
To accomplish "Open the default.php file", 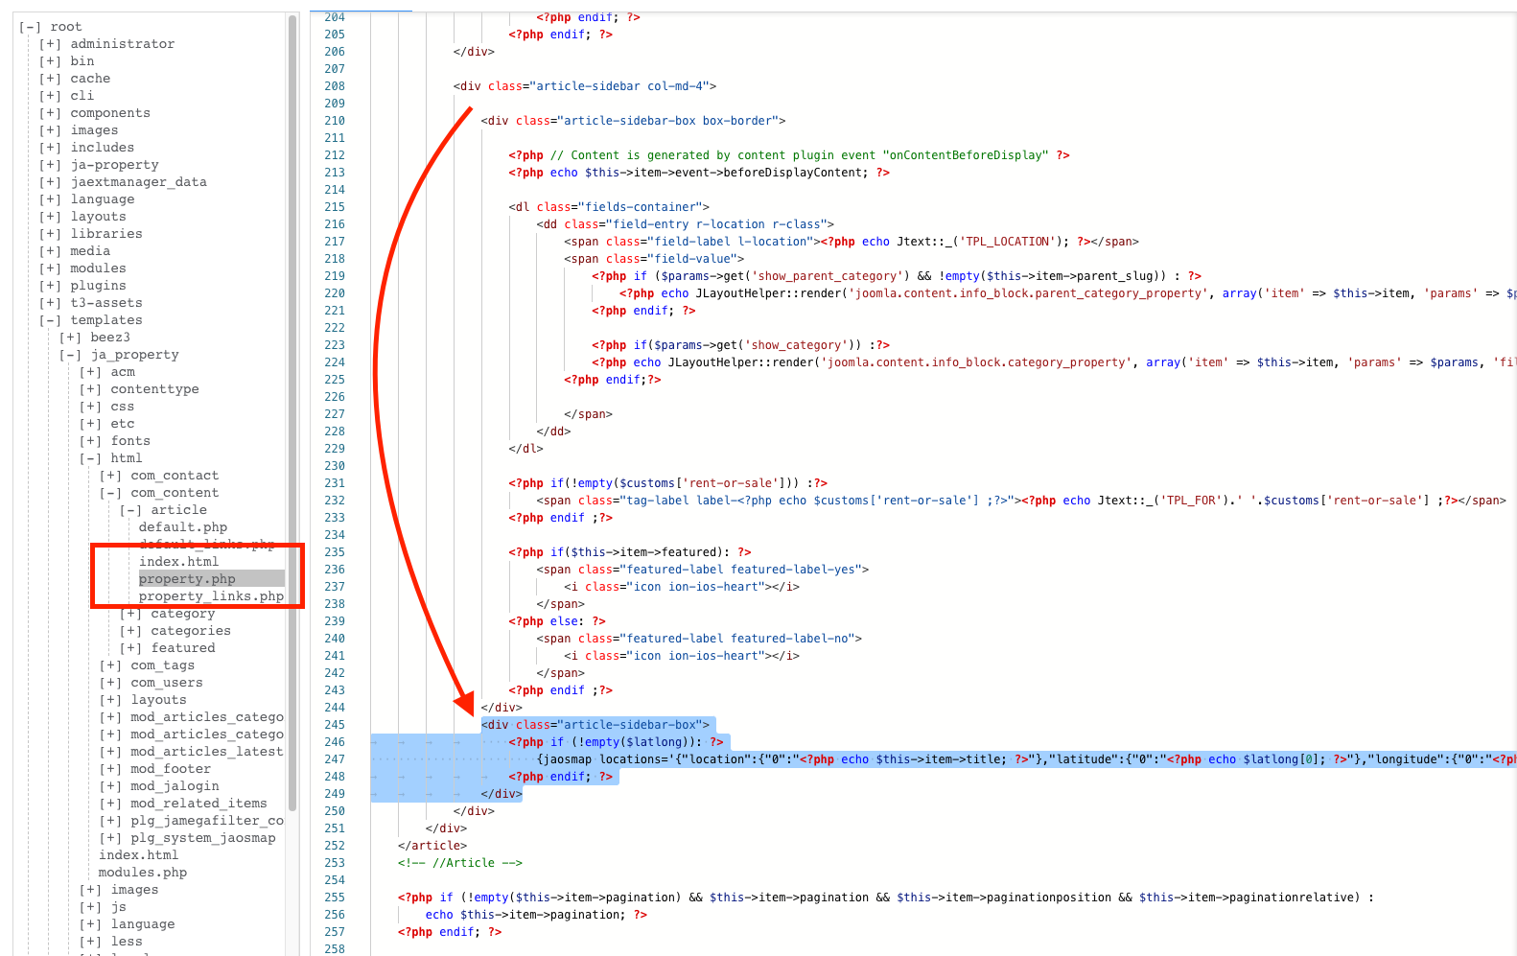I will [182, 527].
